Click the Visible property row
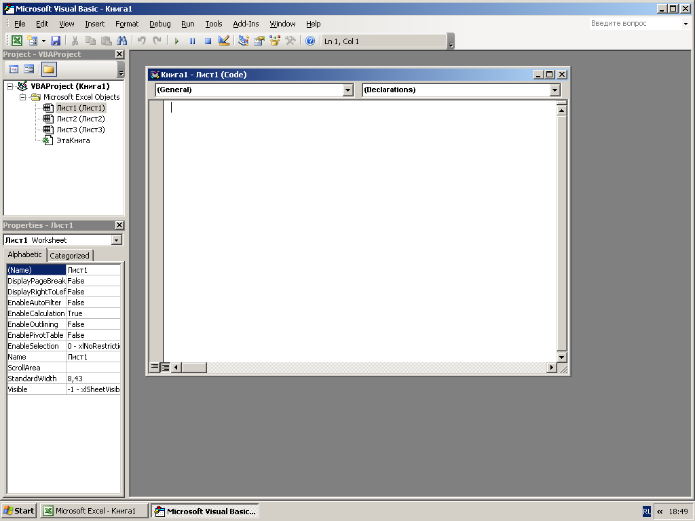 tap(63, 389)
